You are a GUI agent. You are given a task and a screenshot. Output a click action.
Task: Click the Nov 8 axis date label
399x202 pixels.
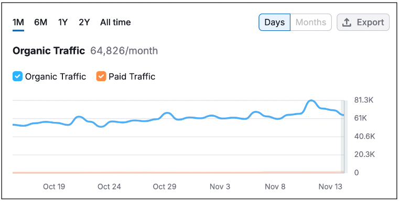(275, 187)
